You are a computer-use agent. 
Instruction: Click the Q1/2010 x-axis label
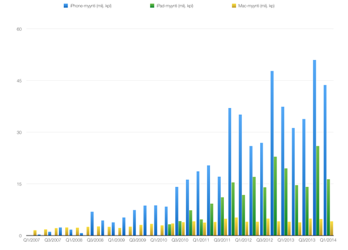(159, 240)
